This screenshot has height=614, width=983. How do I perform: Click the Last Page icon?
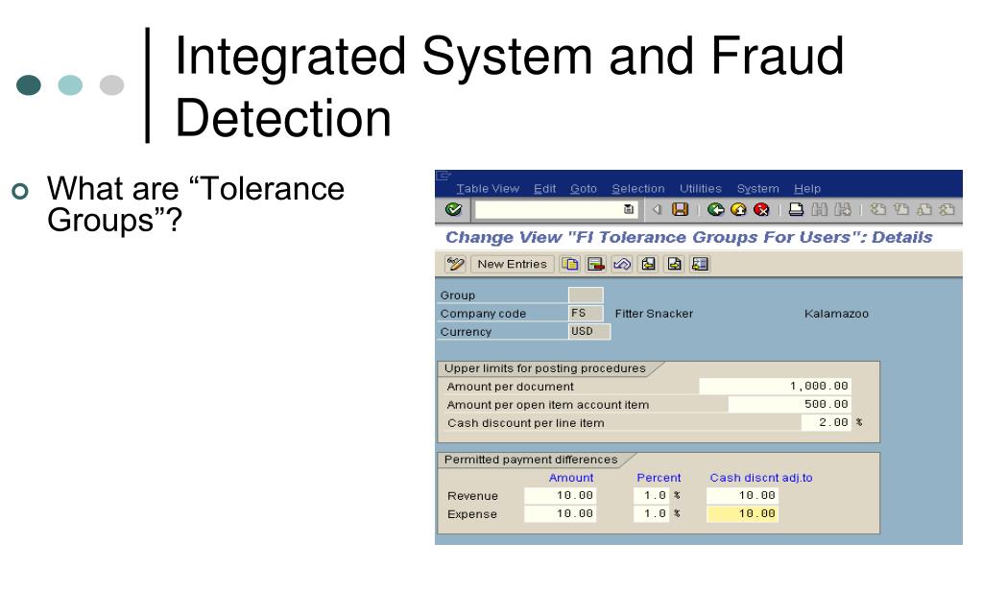click(947, 209)
